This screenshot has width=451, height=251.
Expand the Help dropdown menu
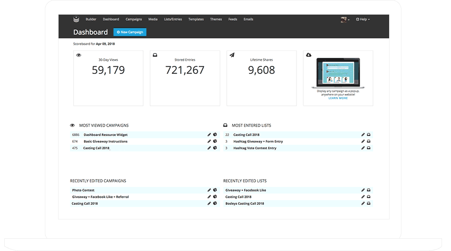(x=363, y=19)
